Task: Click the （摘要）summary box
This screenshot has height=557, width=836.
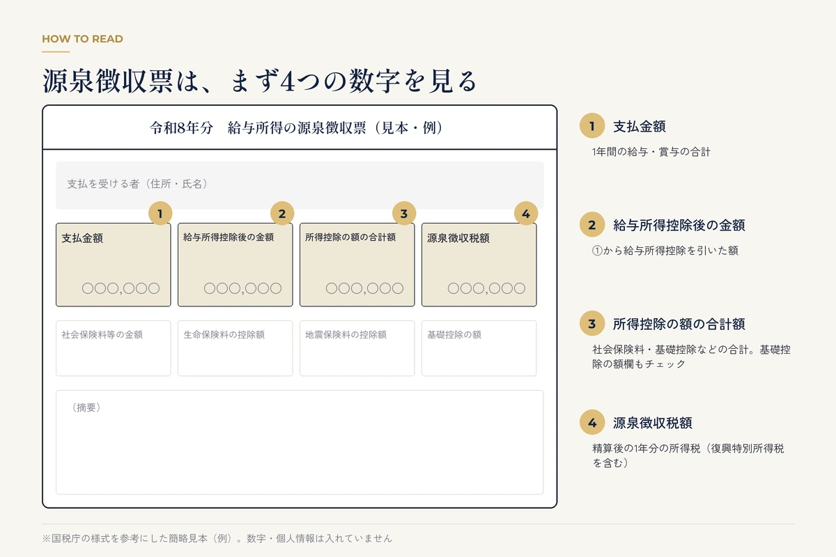Action: coord(300,442)
